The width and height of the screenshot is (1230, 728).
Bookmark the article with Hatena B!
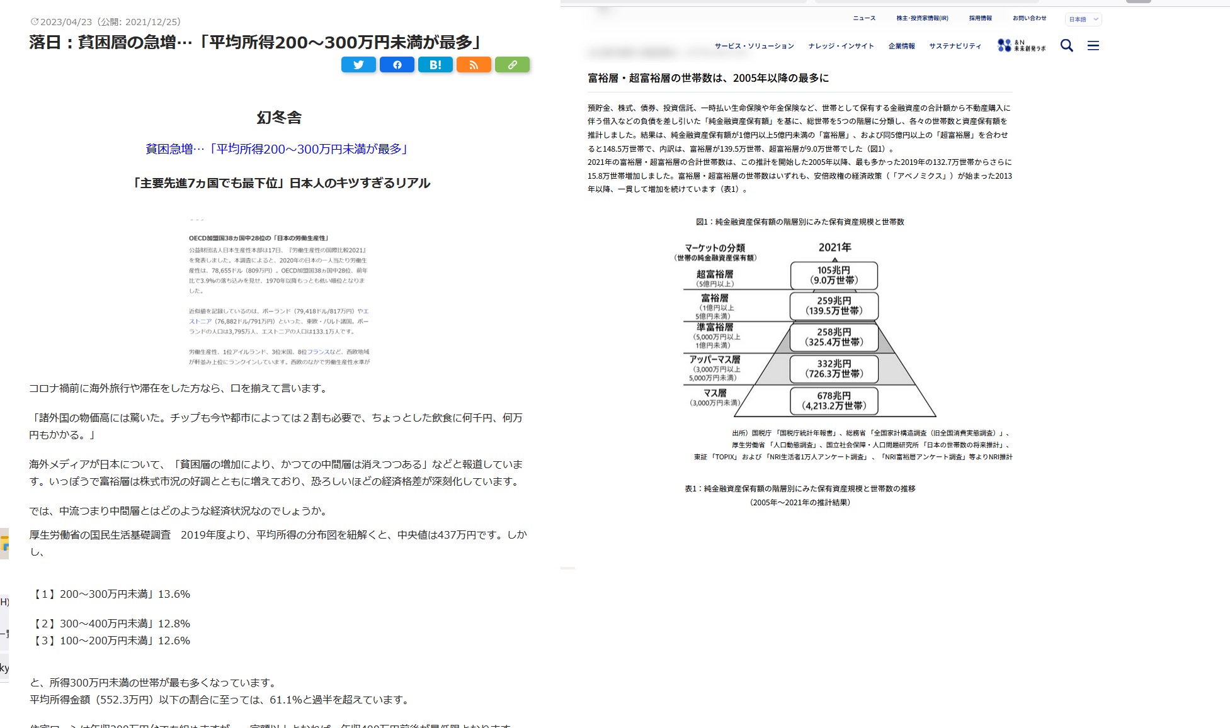[435, 64]
